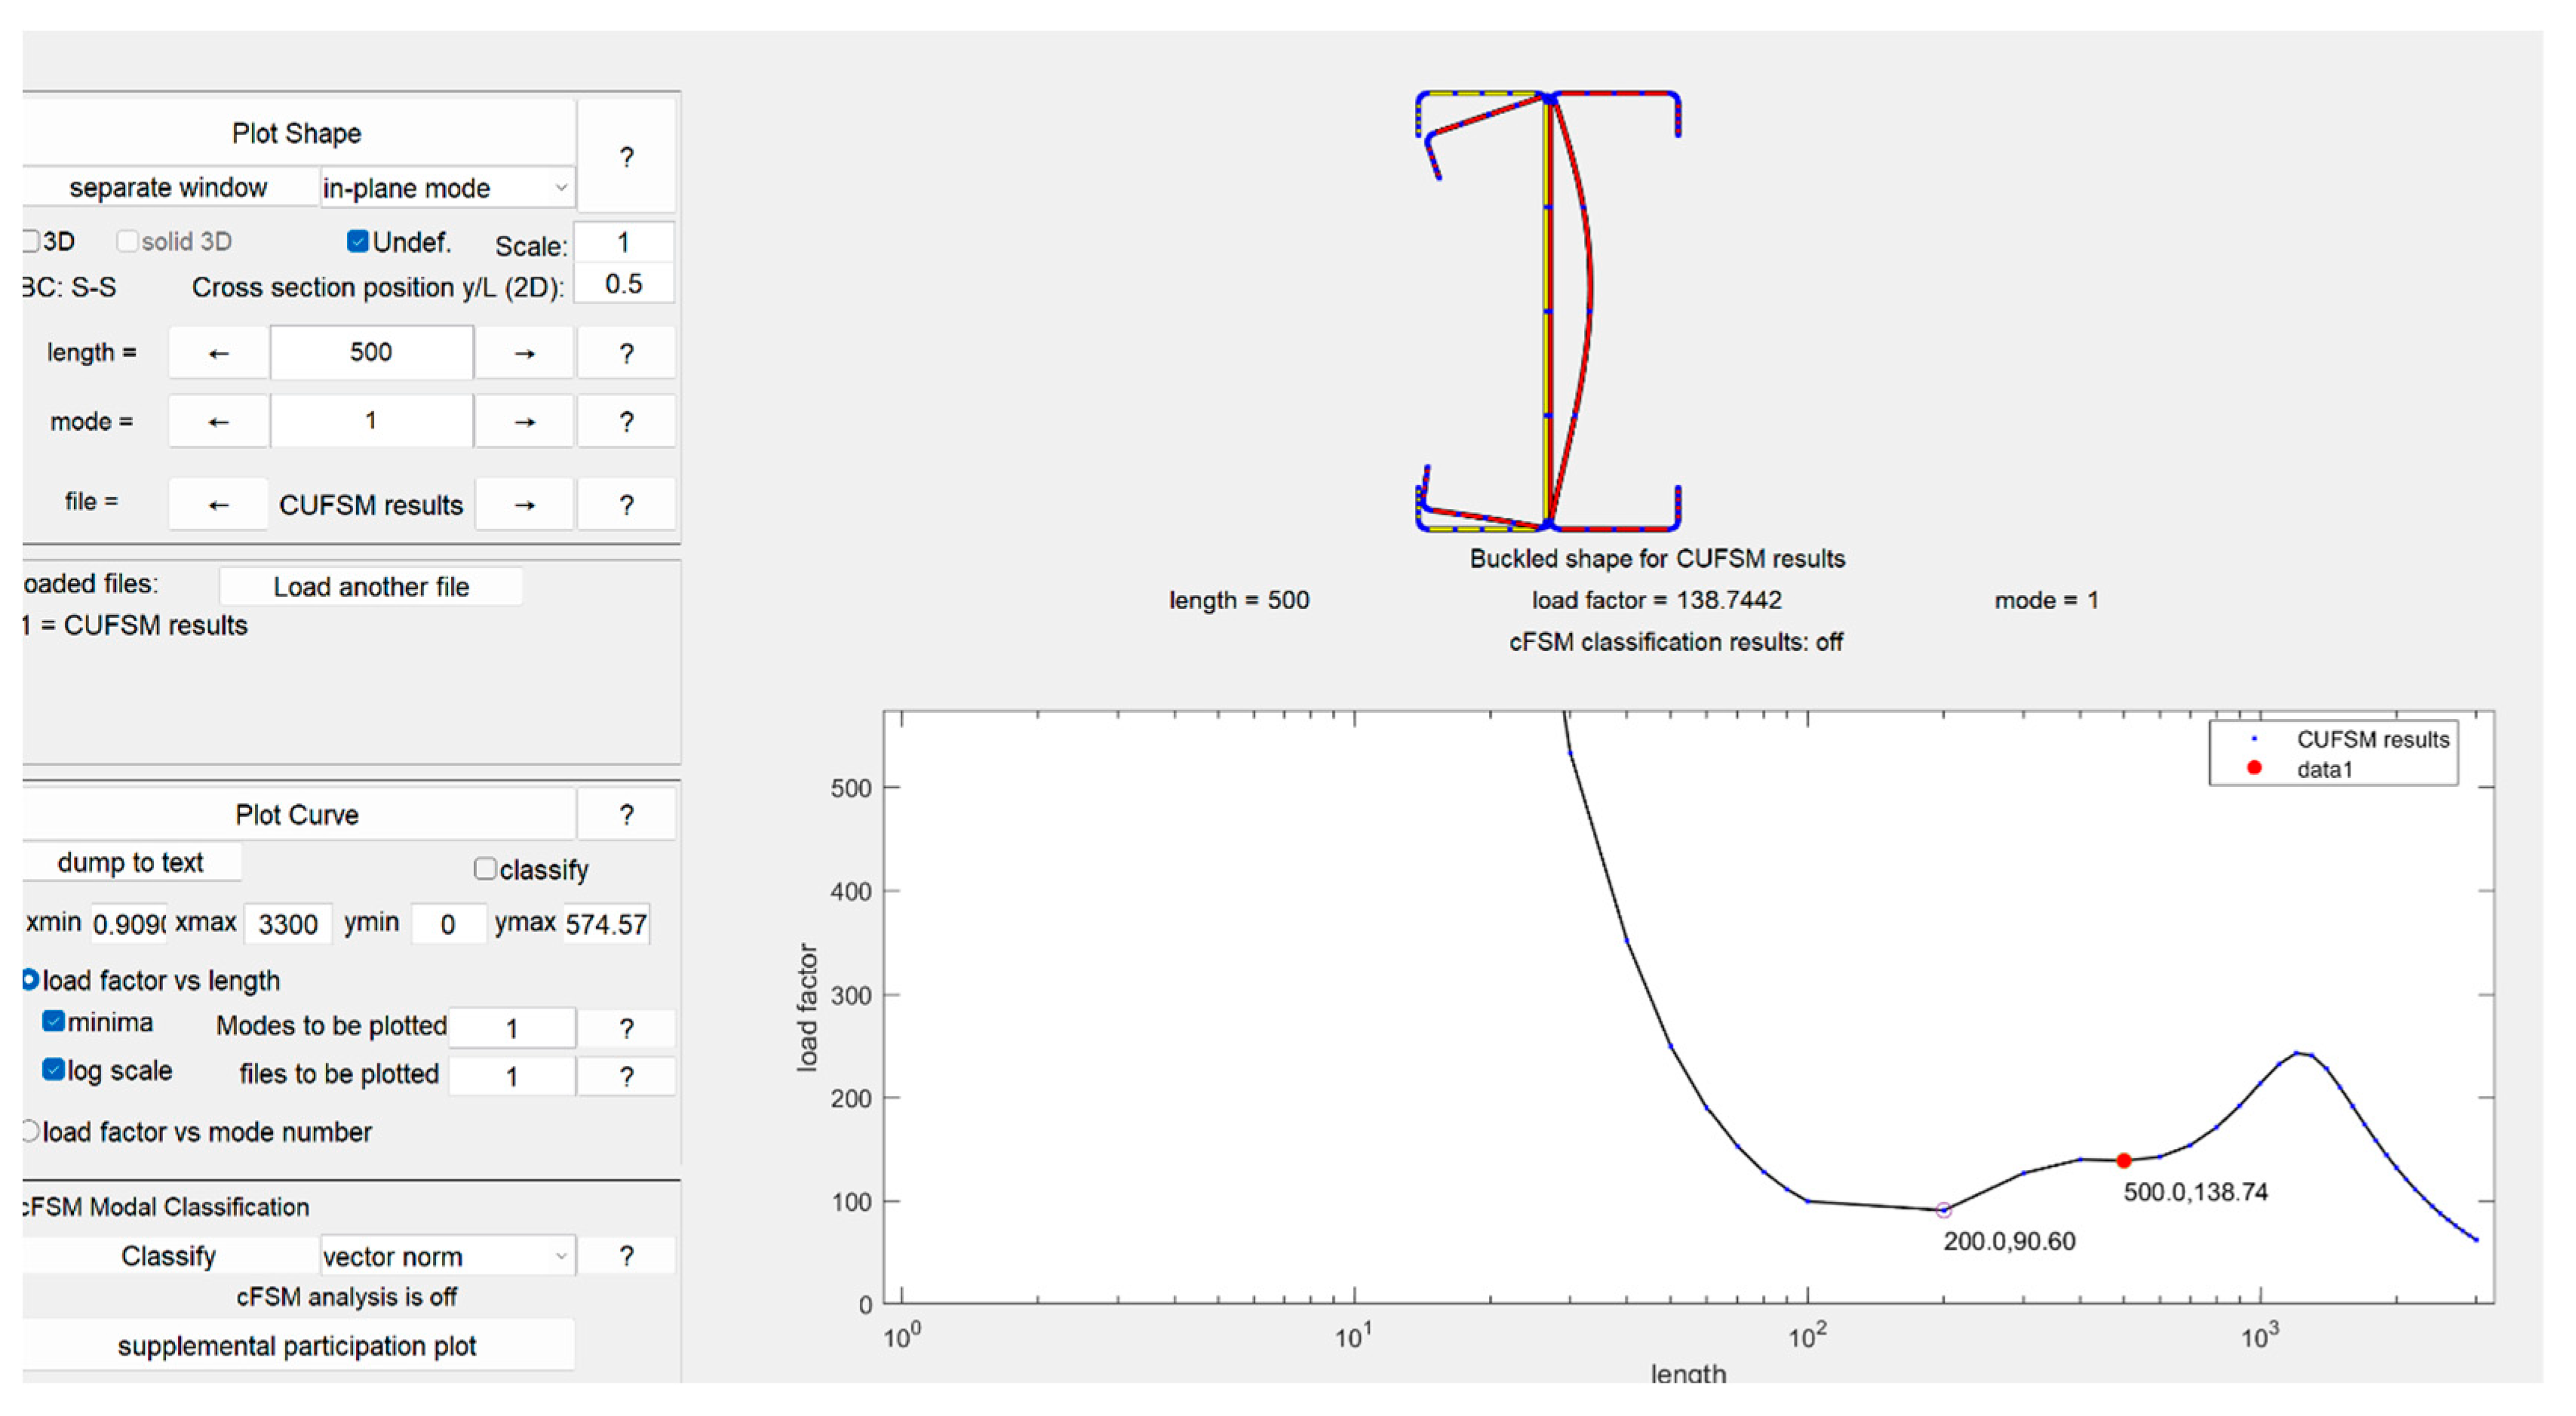Open help for Plot Curve section
Screen dimensions: 2576x1416
pos(626,814)
